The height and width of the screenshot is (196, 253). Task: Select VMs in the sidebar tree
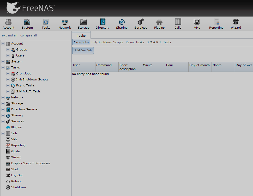coord(14,139)
